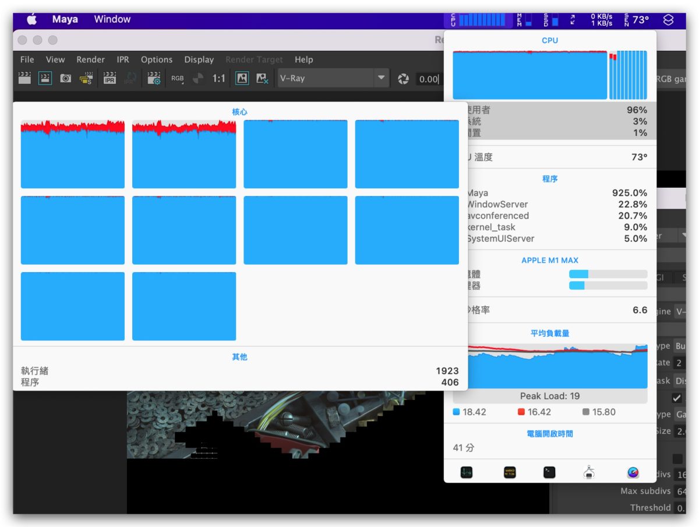Click the Threshold value field
Screen dimensions: 699x527
pyautogui.click(x=680, y=508)
